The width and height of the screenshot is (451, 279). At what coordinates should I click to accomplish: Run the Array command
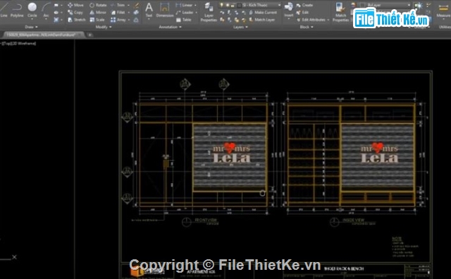click(118, 20)
